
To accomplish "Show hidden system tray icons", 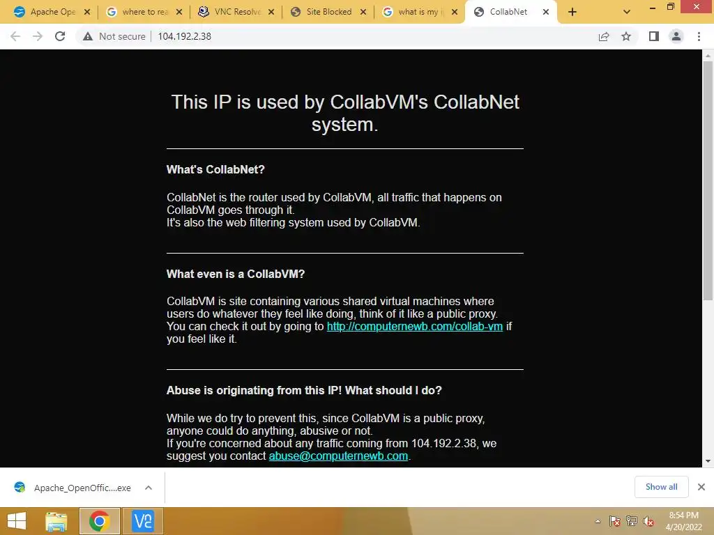I will click(598, 521).
